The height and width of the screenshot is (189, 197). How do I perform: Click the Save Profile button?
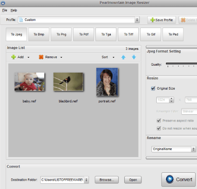(162, 20)
